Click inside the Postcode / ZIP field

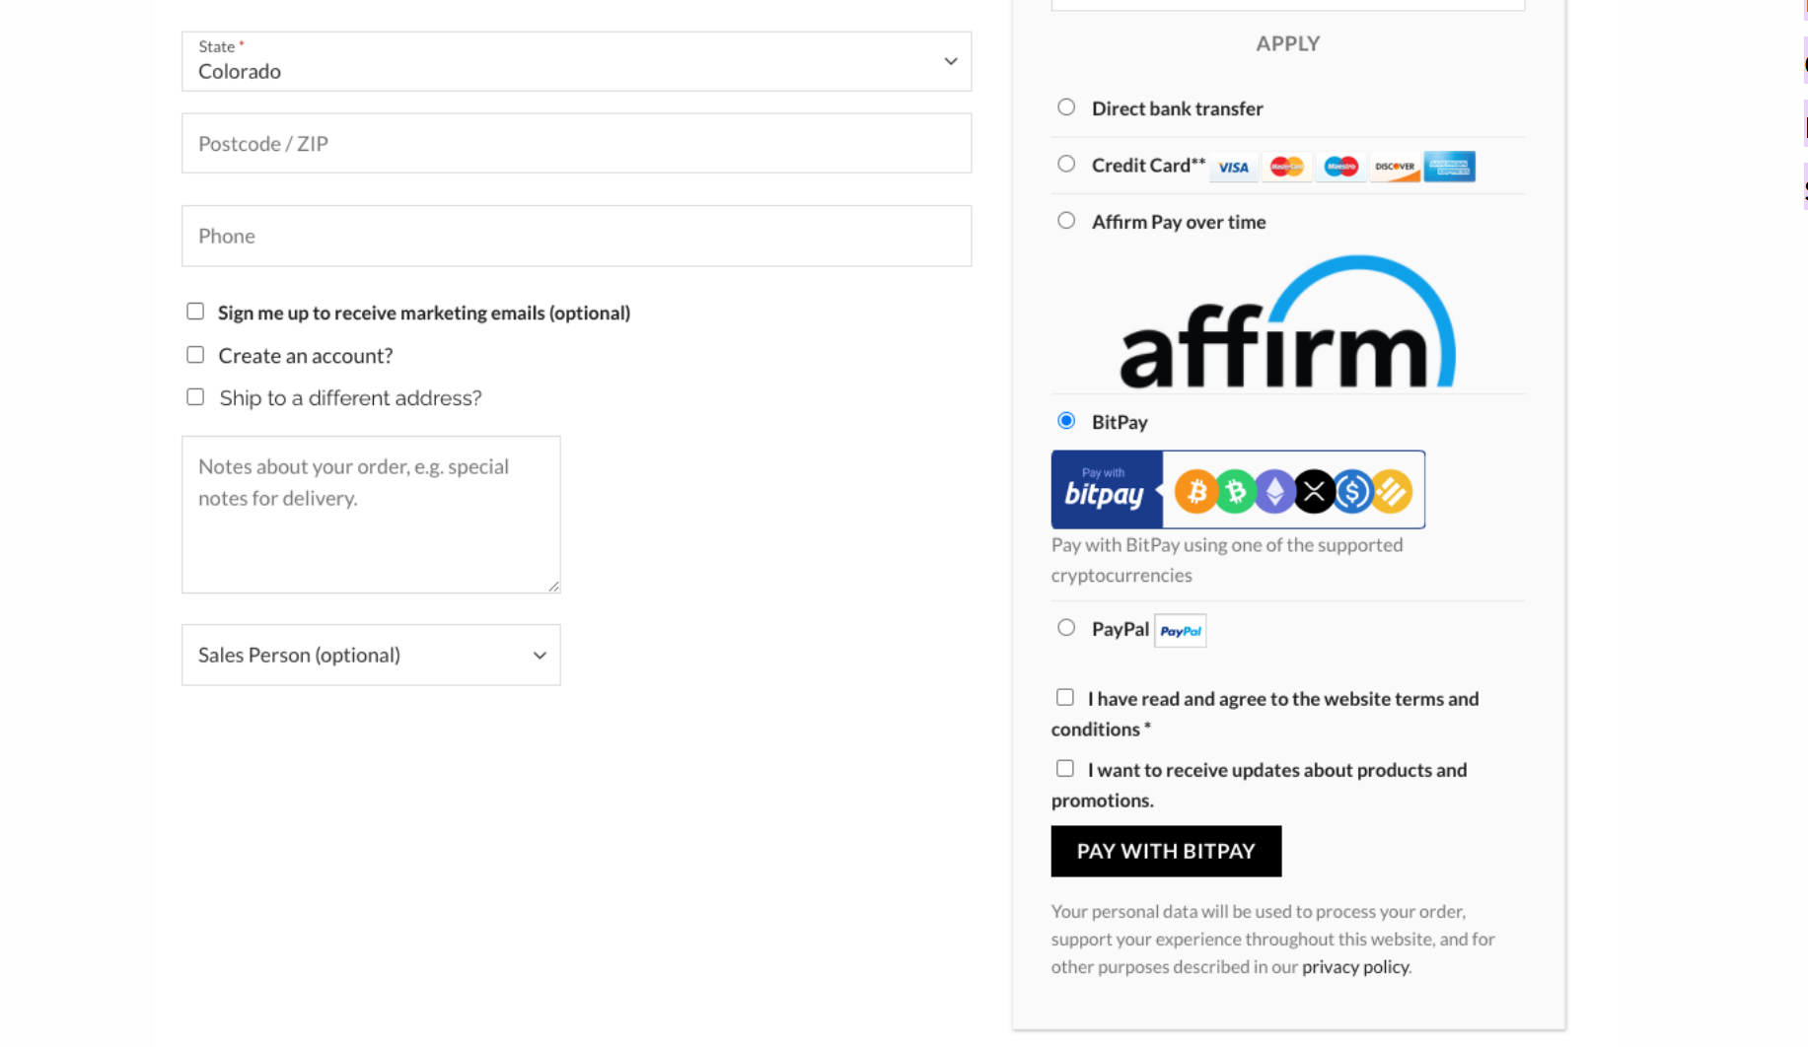tap(576, 143)
